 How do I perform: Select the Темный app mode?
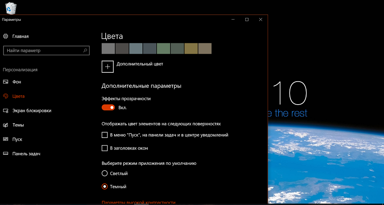pos(104,187)
